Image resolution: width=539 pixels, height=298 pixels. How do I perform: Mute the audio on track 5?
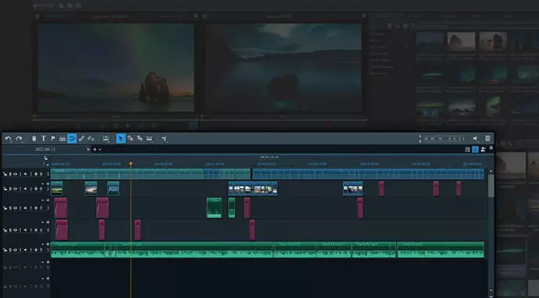pos(25,250)
